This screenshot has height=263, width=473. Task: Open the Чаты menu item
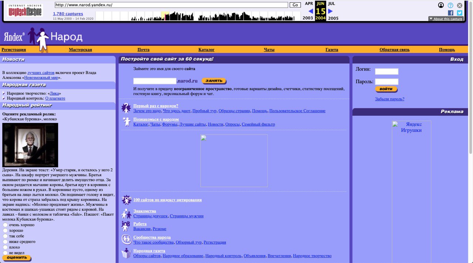tap(269, 50)
